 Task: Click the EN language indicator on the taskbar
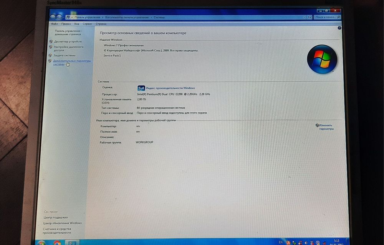click(x=281, y=242)
